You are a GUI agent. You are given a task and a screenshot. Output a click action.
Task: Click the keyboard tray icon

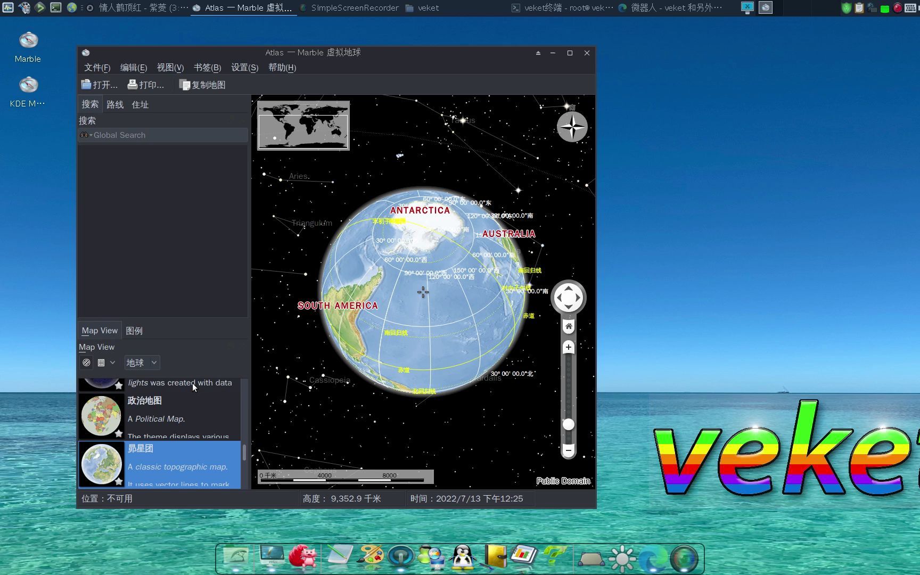point(910,8)
